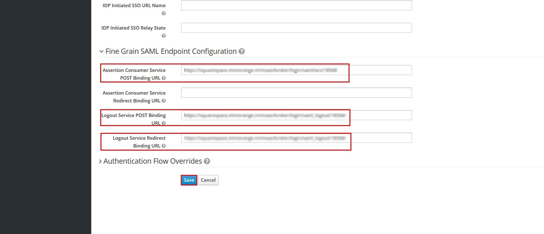Click the 'IDP Initiated SSO URL Name' label
Image resolution: width=544 pixels, height=234 pixels.
coord(134,6)
